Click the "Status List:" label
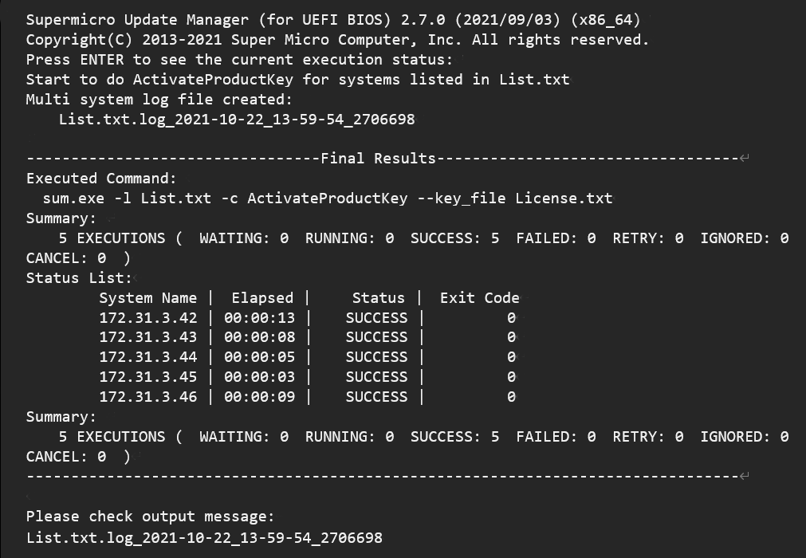Viewport: 806px width, 558px height. coord(79,278)
